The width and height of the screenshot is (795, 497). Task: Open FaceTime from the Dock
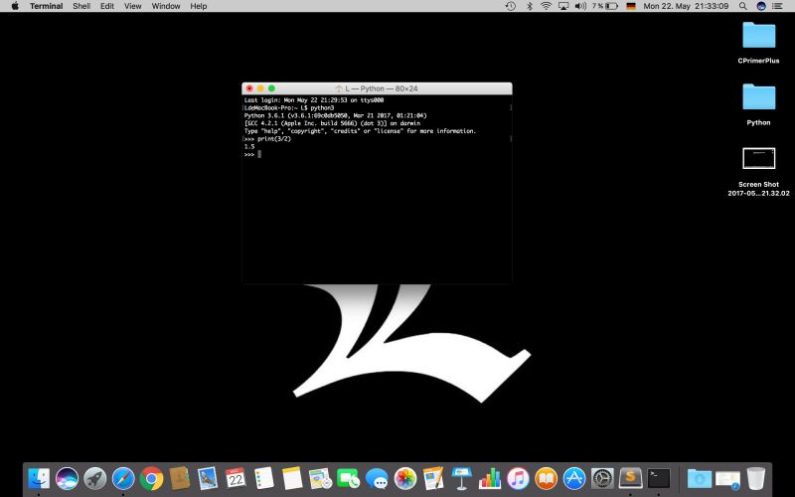[x=349, y=478]
